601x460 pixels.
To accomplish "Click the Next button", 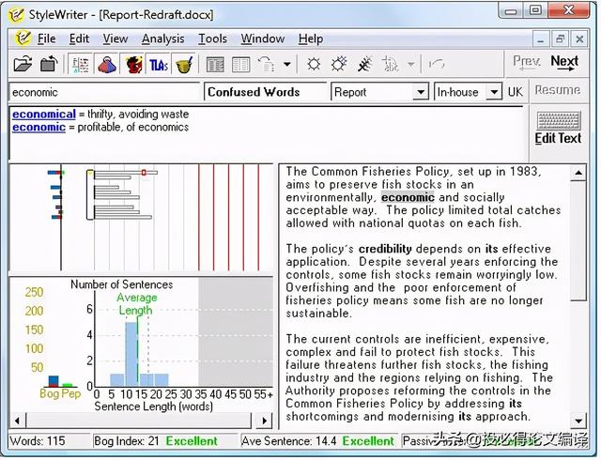I will pos(564,62).
